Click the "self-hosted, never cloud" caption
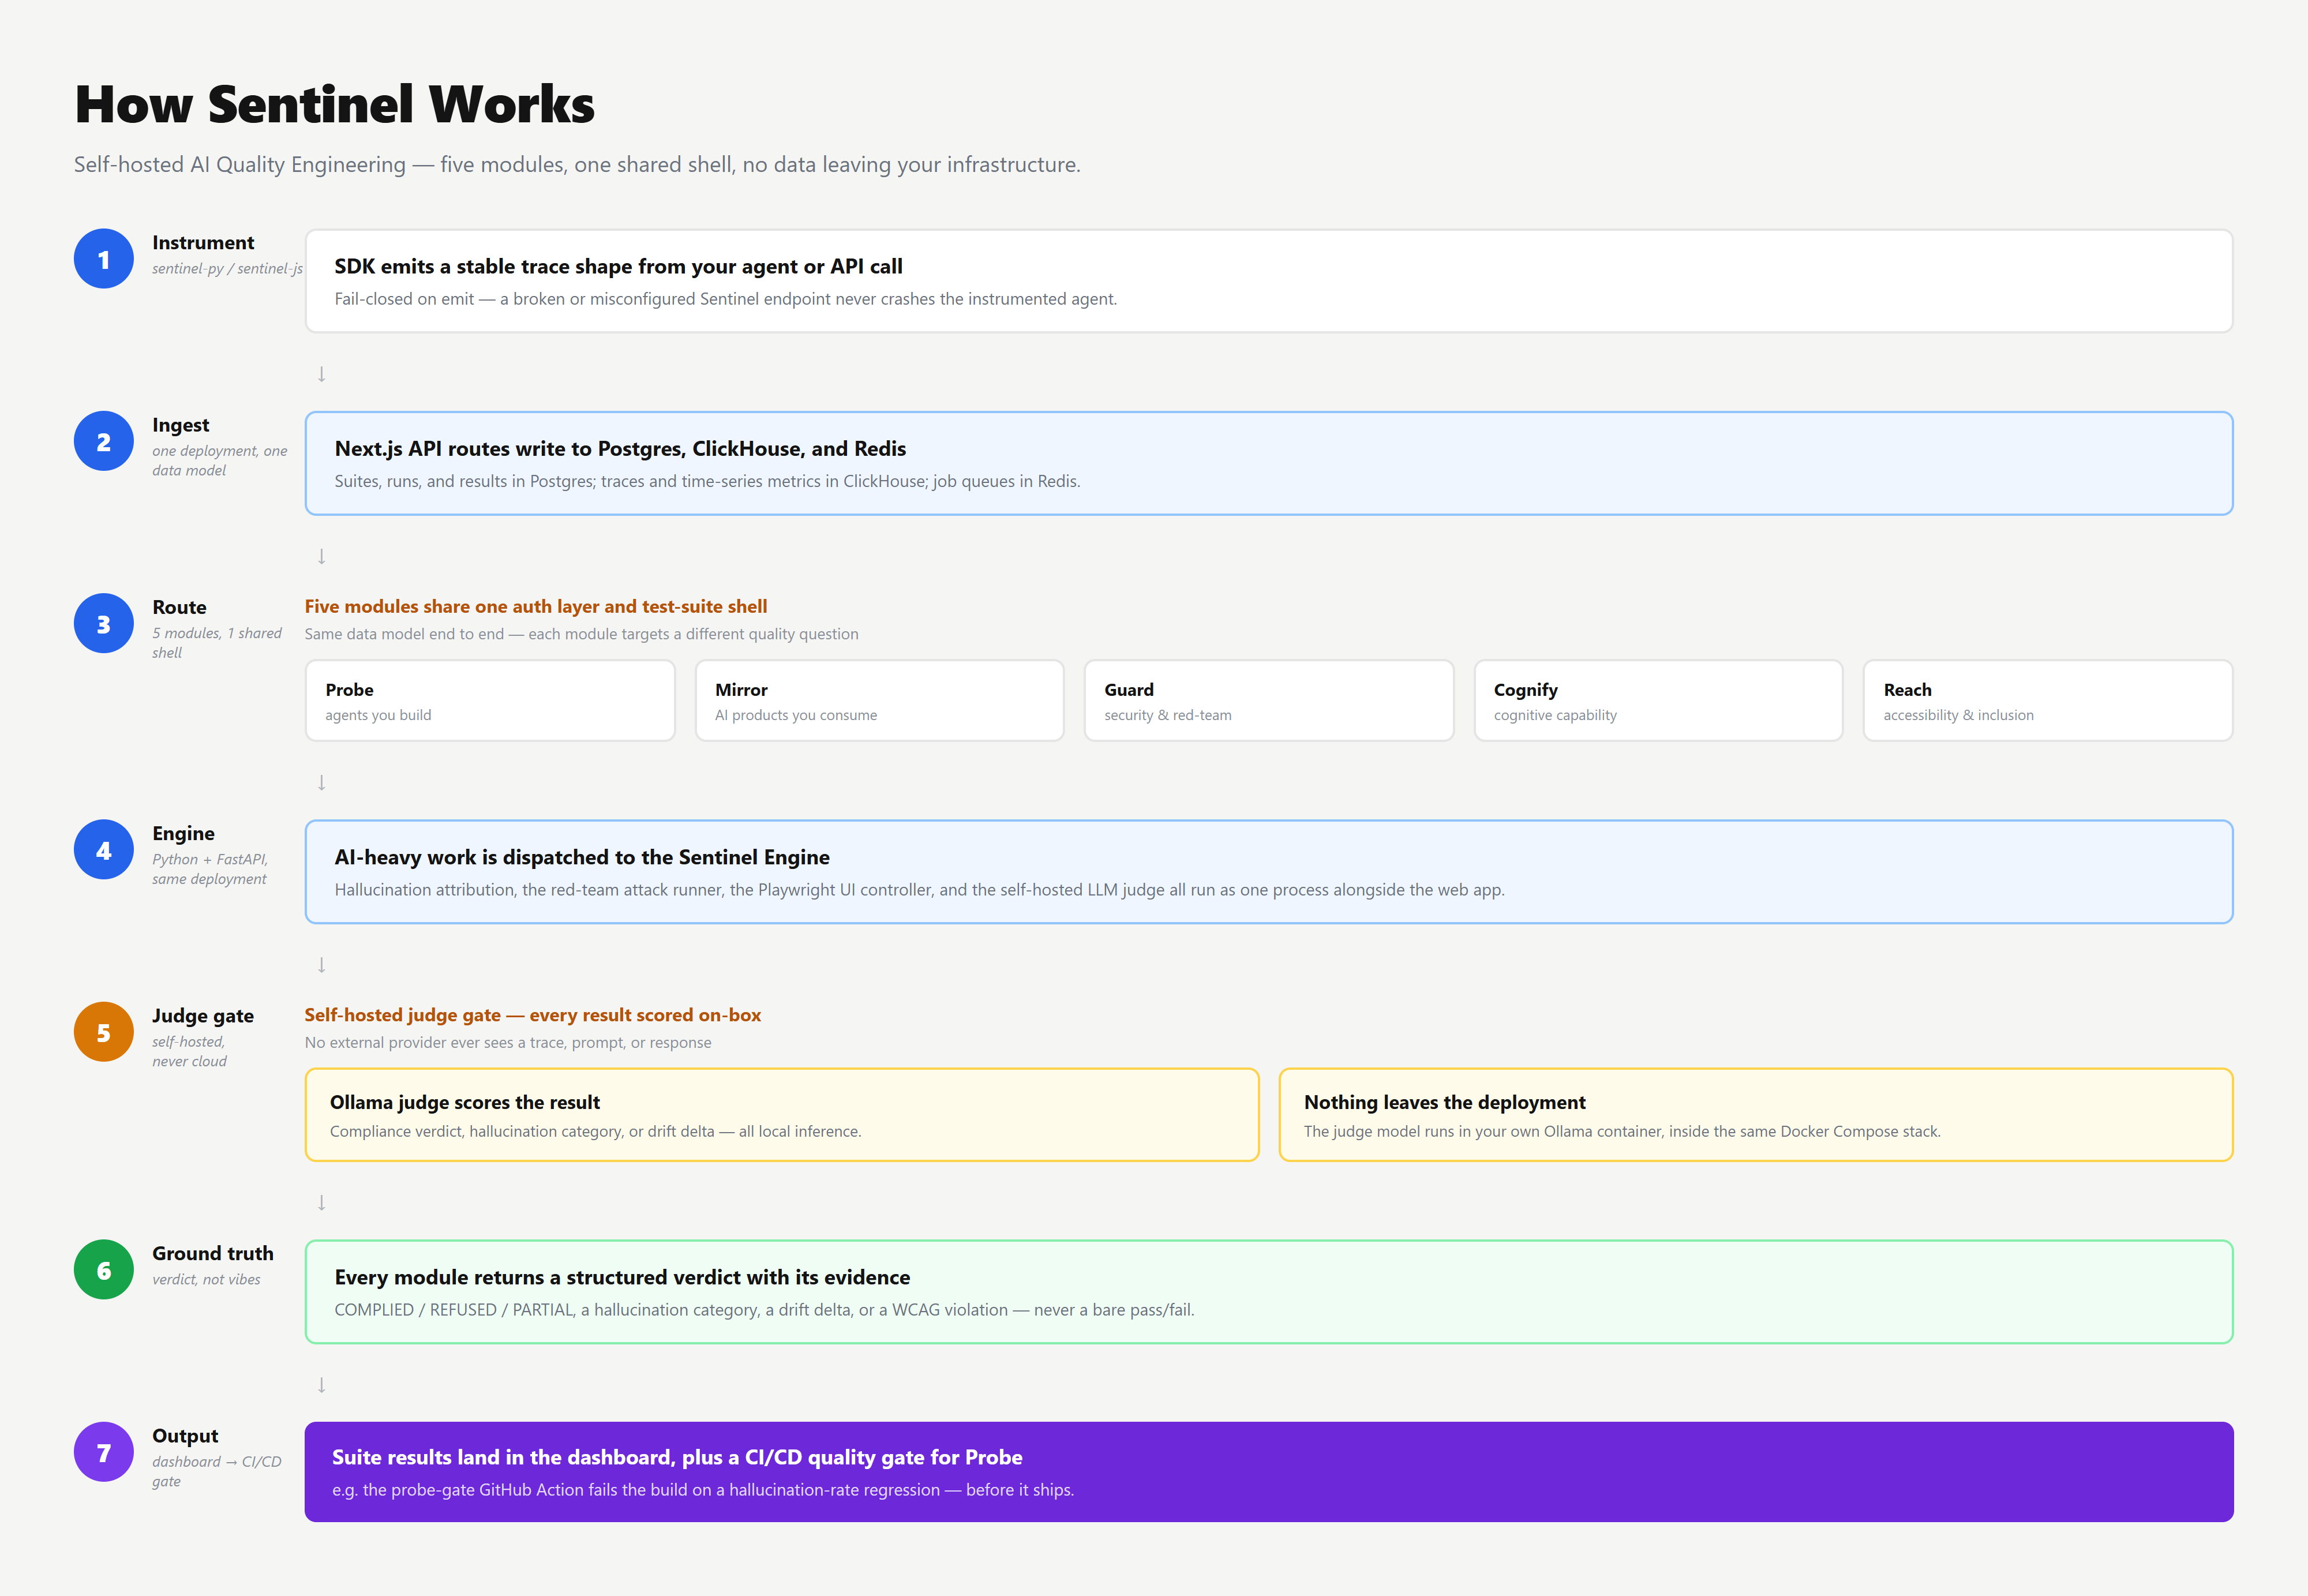 pyautogui.click(x=189, y=1051)
